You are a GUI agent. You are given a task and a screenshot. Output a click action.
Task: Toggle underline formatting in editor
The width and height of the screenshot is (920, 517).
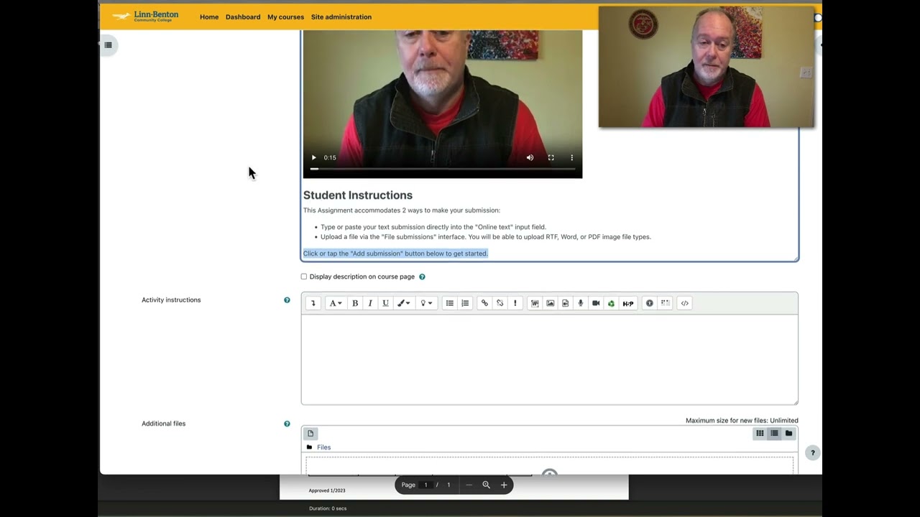(385, 303)
